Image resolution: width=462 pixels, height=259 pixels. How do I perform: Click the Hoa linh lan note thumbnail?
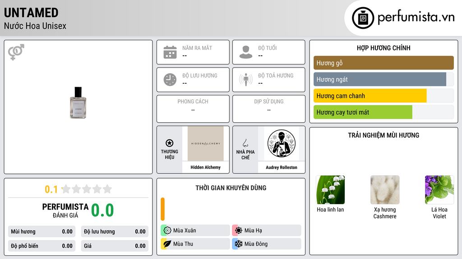[x=330, y=190]
